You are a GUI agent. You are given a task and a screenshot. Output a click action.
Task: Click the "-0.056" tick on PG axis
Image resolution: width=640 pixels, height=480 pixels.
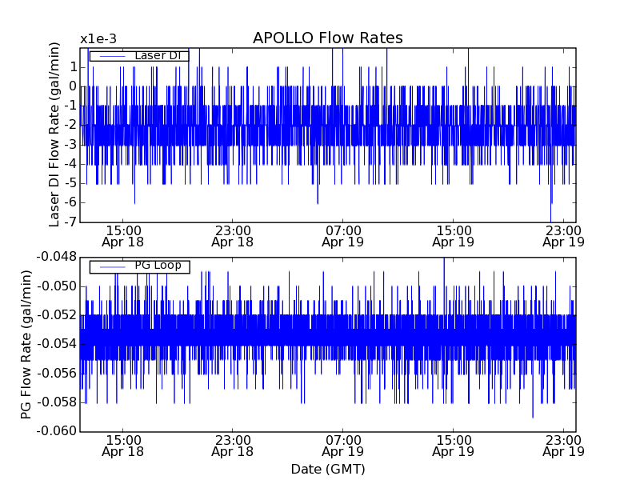click(57, 373)
